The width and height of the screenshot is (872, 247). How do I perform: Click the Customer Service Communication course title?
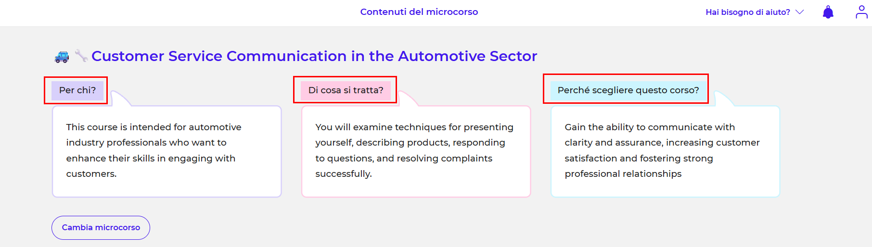(x=314, y=56)
